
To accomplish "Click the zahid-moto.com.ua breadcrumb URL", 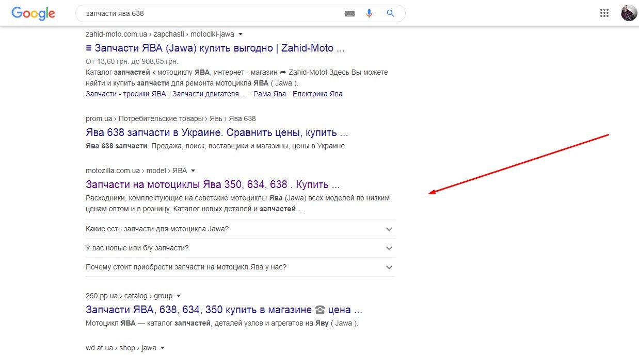I will tap(160, 35).
